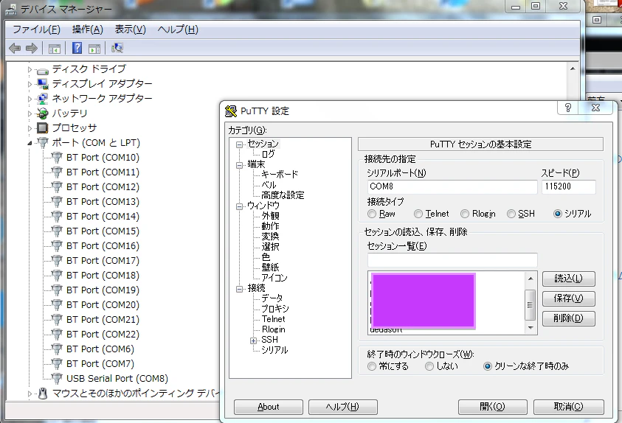The width and height of the screenshot is (622, 423).
Task: Click the port icon beside BT Port (COM14)
Action: (x=57, y=216)
